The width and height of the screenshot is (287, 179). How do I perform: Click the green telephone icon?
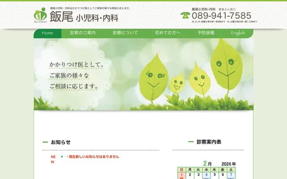185,15
